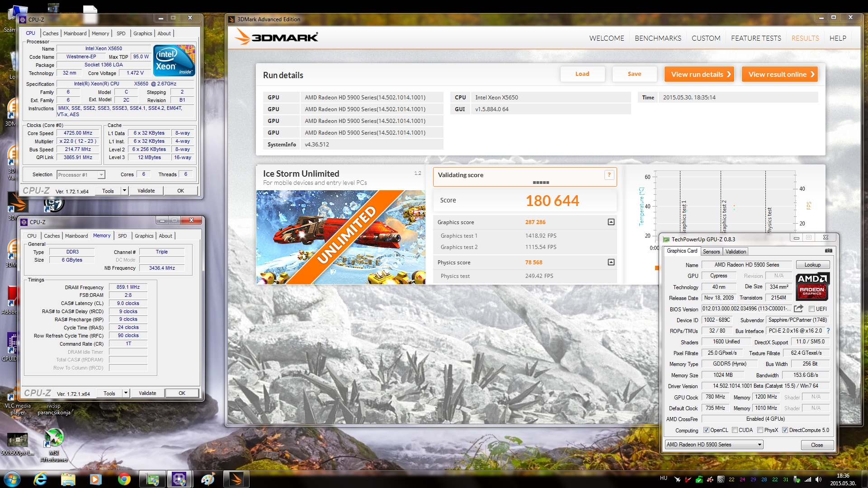This screenshot has width=868, height=488.
Task: Open Windows Explorer from the taskbar
Action: point(68,479)
